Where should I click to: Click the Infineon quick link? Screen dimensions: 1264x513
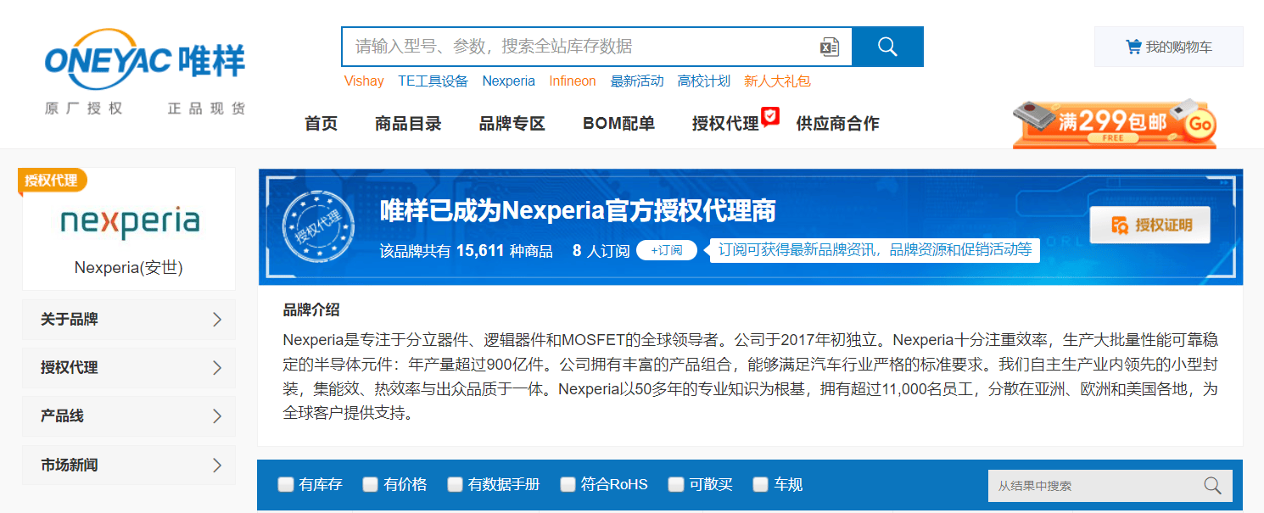click(573, 81)
